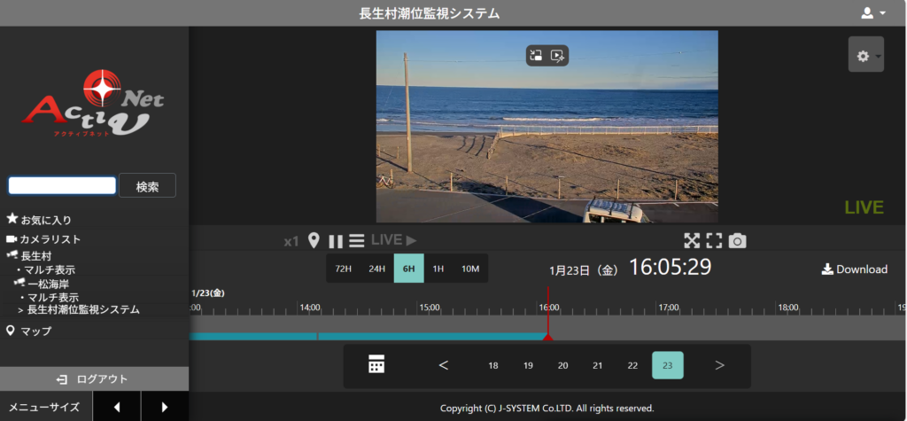
Task: Go to next dates with right chevron
Action: 719,365
